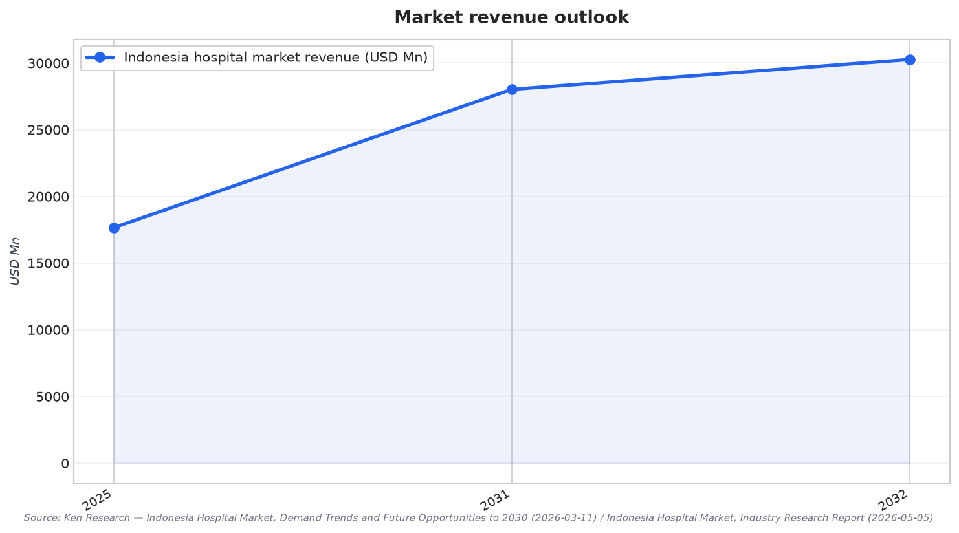Click the 30000 y-axis tick label
This screenshot has height=533, width=959.
pyautogui.click(x=48, y=63)
